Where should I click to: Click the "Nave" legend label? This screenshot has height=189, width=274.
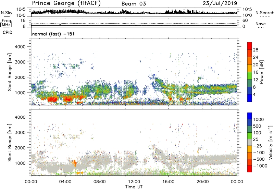(x=261, y=24)
